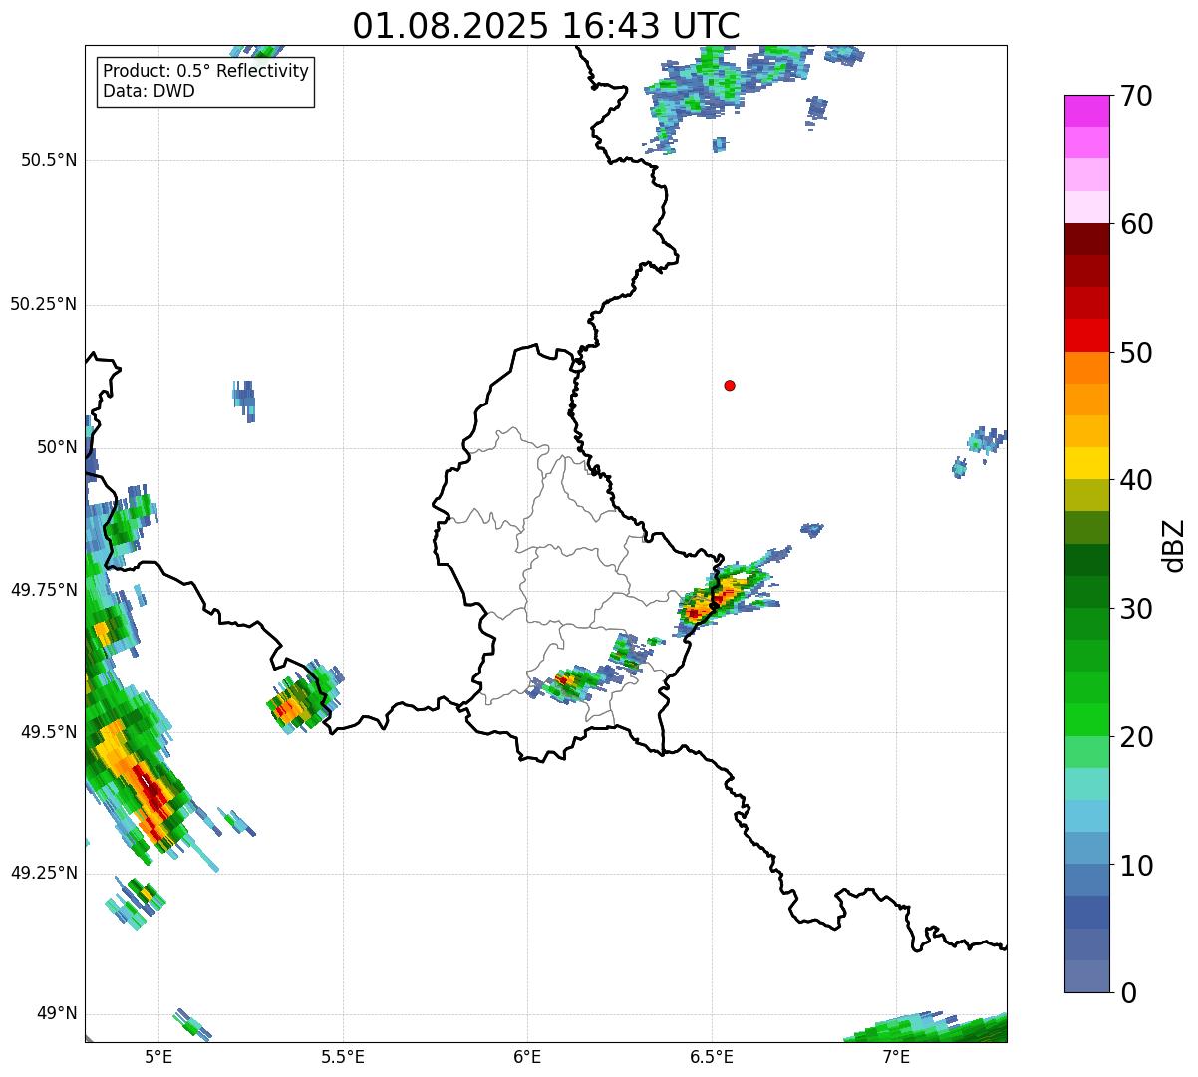Click the 50.5°N latitude label
Viewport: 1198px width, 1077px height.
coord(49,160)
